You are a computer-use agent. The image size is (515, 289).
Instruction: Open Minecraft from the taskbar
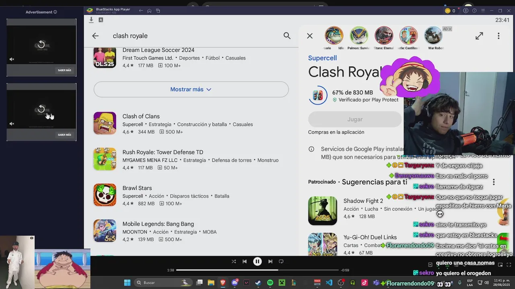282,283
